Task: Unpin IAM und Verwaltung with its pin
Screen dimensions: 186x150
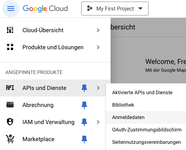Action: pos(84,122)
